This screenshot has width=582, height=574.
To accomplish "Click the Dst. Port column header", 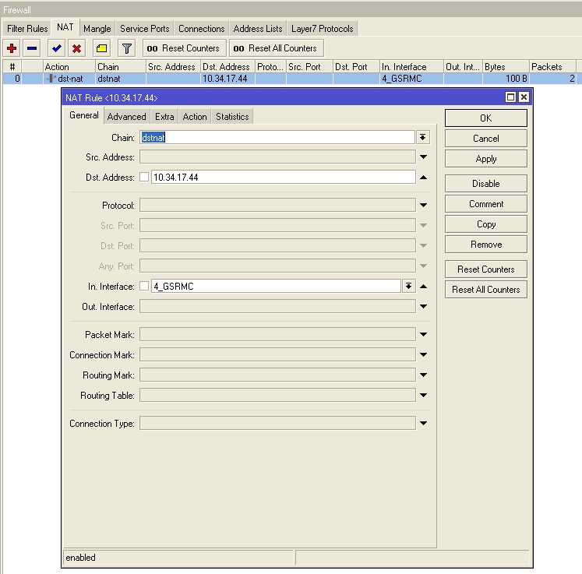I will 356,67.
